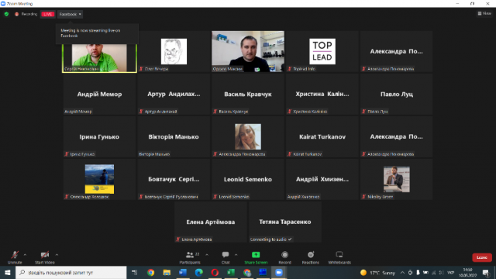Open Opera browser from the taskbar
This screenshot has width=496, height=279.
point(215,272)
